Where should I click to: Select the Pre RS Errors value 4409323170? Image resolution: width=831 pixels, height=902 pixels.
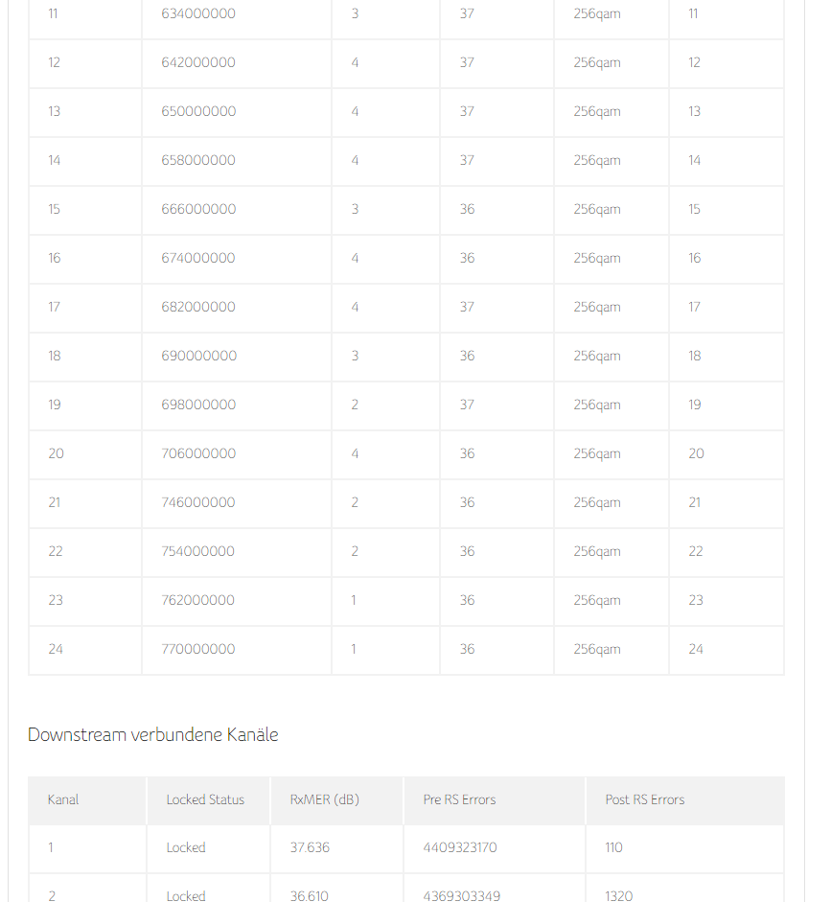(460, 847)
